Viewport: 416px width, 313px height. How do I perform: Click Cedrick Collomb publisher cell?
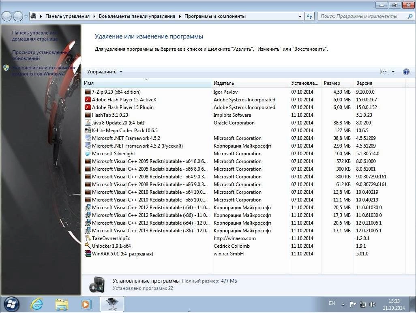pos(232,246)
